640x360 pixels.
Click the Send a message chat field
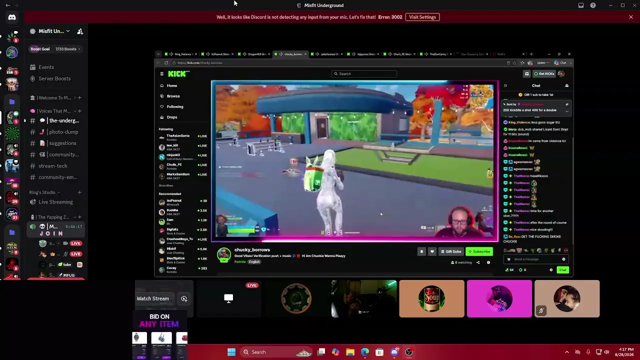536,259
